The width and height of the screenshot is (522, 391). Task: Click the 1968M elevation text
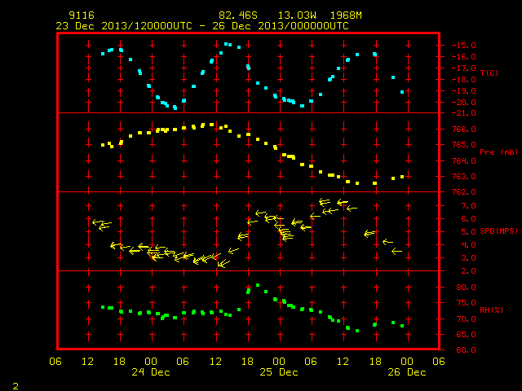[x=346, y=15]
